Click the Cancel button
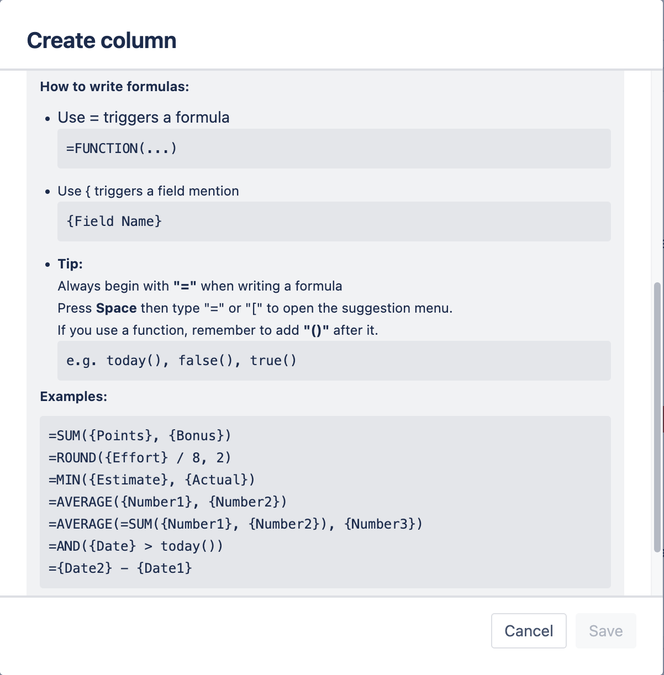Image resolution: width=664 pixels, height=675 pixels. click(528, 631)
